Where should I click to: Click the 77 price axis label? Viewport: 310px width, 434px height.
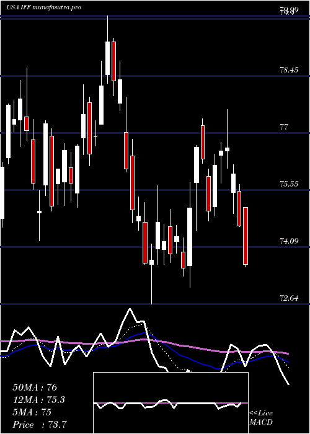coord(284,127)
